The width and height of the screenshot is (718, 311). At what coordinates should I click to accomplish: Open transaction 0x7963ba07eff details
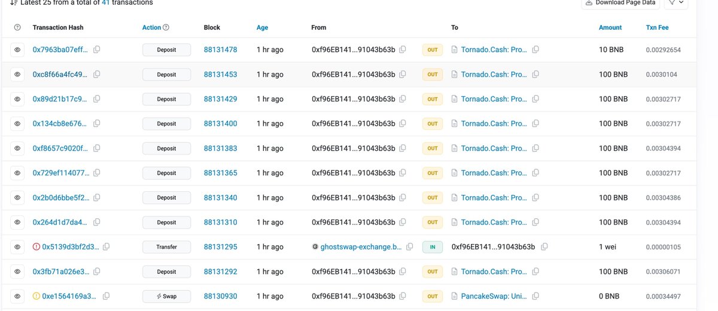click(x=60, y=50)
